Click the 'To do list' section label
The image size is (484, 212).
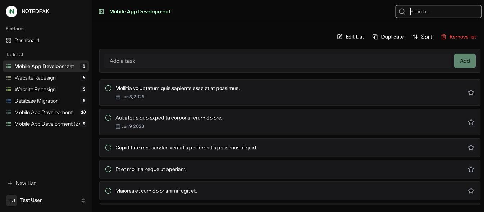click(14, 55)
